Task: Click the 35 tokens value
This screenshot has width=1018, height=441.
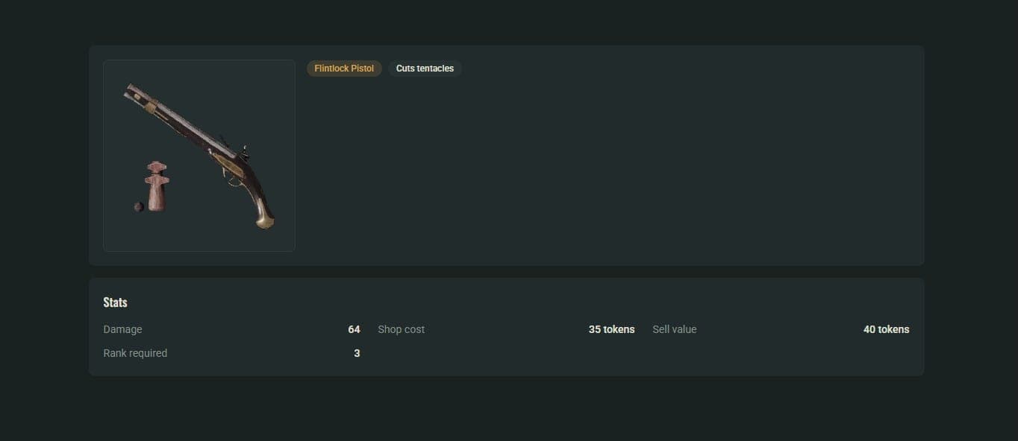Action: (x=611, y=329)
